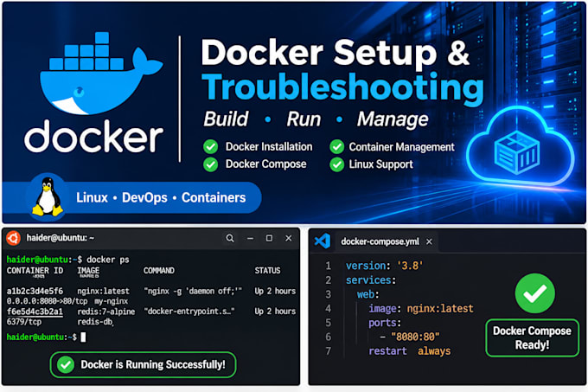Click the VS Code logo icon
This screenshot has height=392, width=588.
[323, 241]
